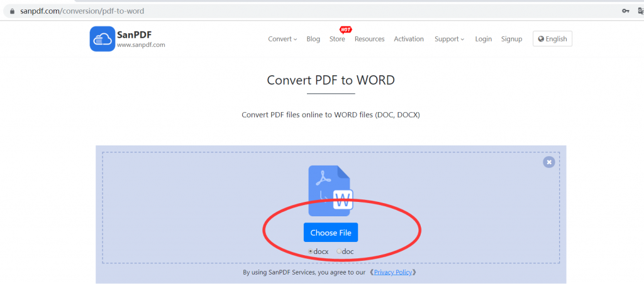Click the translate icon at the address bar end

pos(641,11)
